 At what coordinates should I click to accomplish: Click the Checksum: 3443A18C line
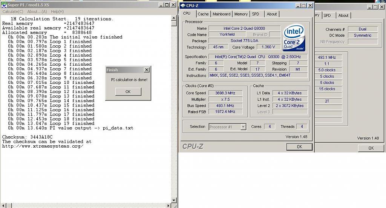tap(27, 137)
